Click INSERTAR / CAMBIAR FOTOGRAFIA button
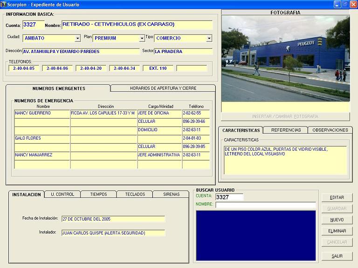The image size is (358, 268). (285, 116)
